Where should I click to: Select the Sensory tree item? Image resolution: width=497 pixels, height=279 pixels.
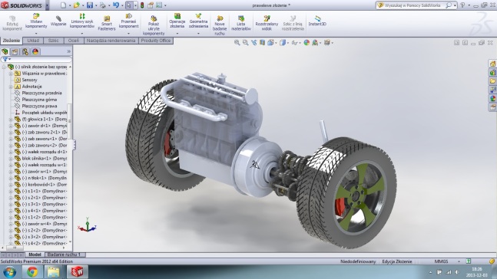point(29,80)
